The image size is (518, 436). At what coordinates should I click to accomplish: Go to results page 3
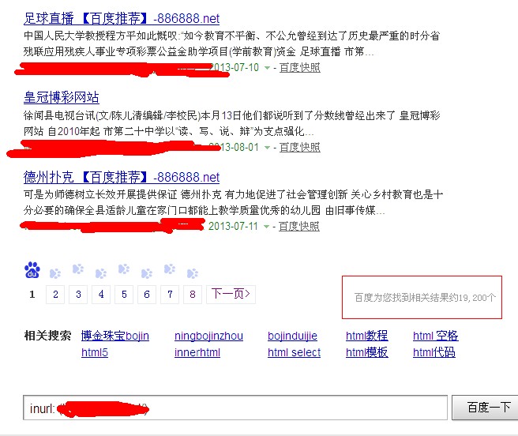click(x=78, y=295)
